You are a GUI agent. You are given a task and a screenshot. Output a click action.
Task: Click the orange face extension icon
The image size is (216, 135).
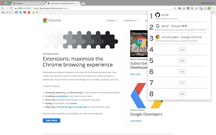(x=192, y=8)
